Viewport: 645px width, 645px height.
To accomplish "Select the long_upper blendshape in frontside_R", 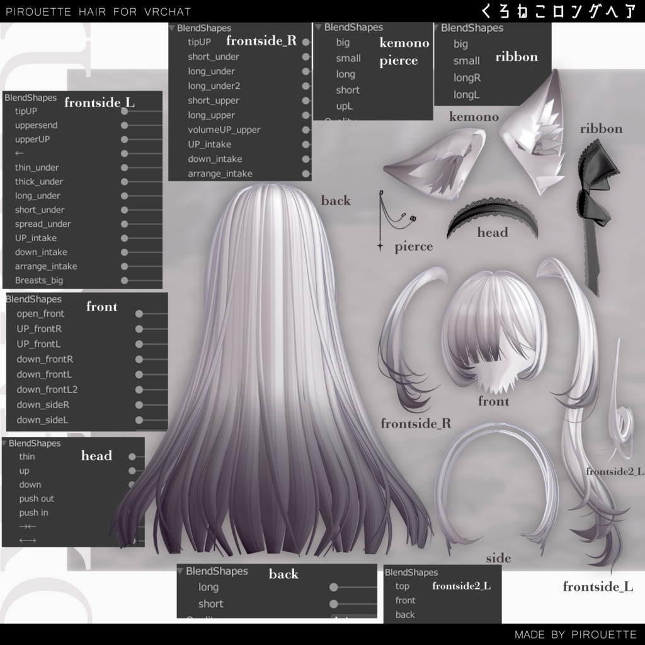I will tap(211, 115).
